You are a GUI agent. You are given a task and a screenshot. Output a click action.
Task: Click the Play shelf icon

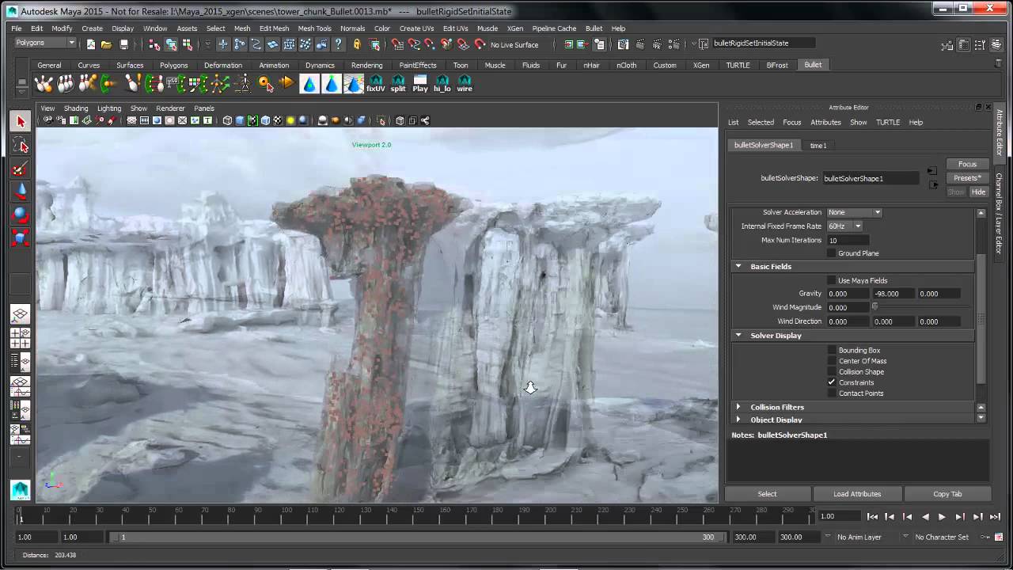click(x=420, y=83)
